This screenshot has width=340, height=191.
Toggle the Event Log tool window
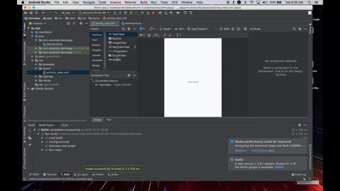(299, 175)
